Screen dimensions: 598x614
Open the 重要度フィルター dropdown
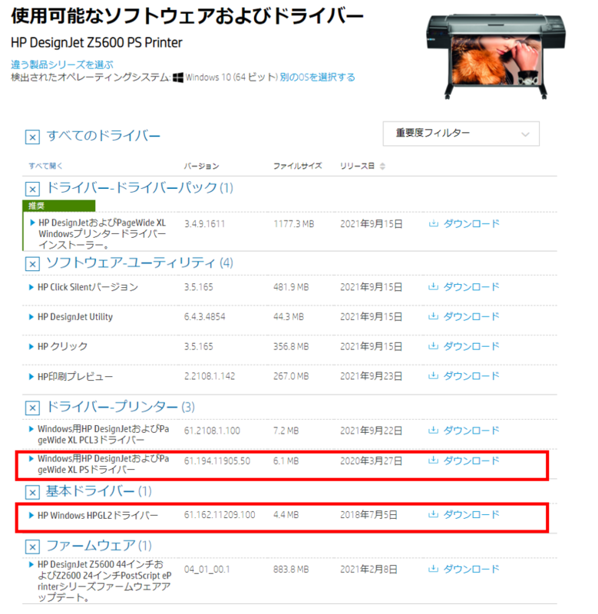point(461,134)
